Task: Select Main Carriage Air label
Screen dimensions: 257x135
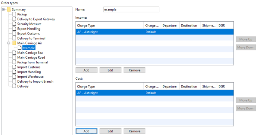Action: [x=30, y=43]
